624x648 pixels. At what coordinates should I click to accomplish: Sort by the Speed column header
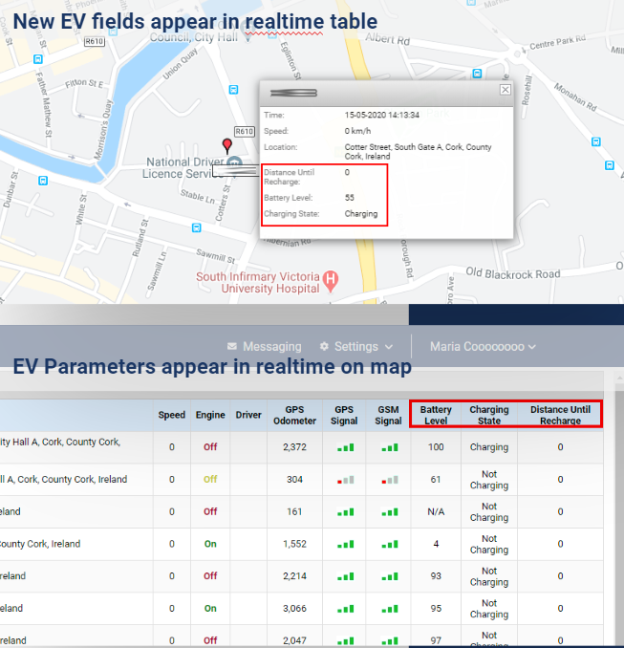(171, 415)
